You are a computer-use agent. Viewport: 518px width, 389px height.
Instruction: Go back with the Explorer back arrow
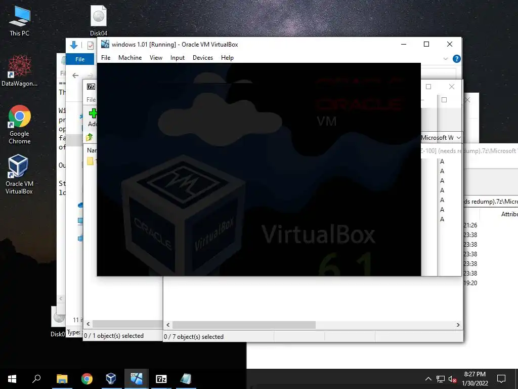point(75,75)
